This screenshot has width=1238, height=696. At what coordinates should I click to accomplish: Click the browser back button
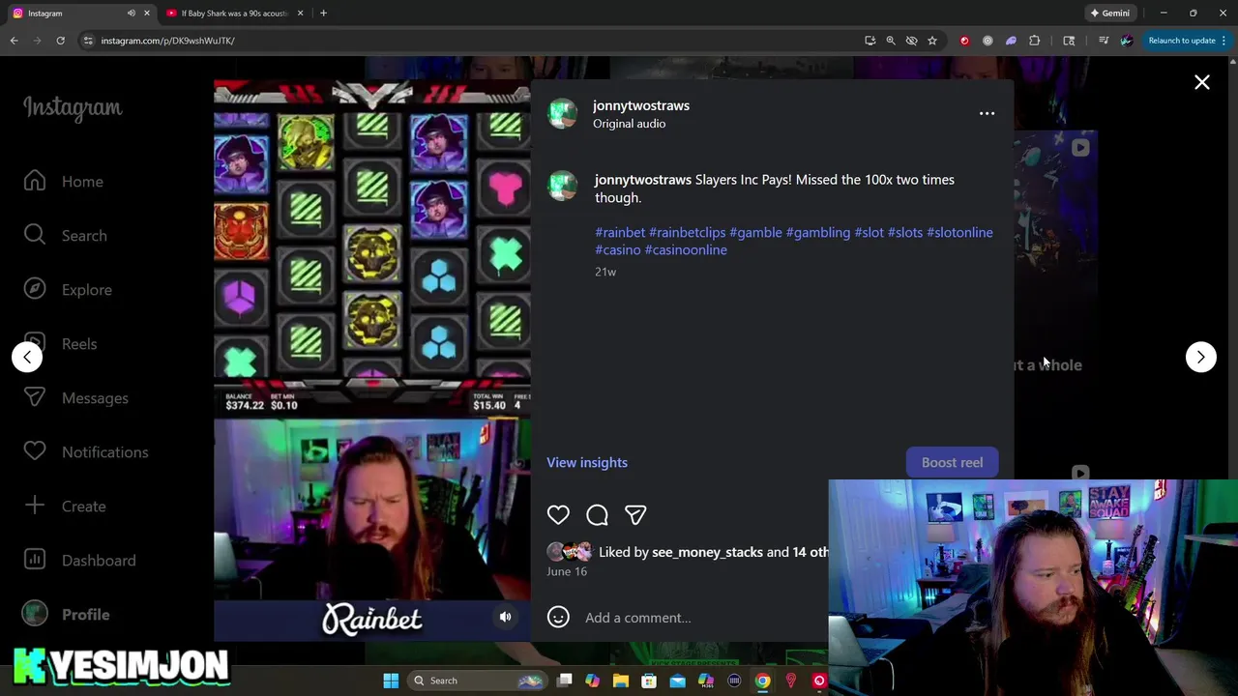[x=15, y=41]
